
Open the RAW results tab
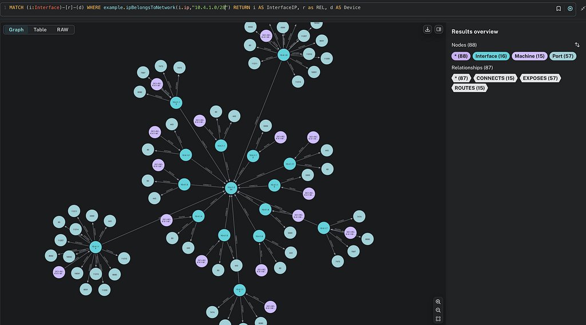coord(62,30)
